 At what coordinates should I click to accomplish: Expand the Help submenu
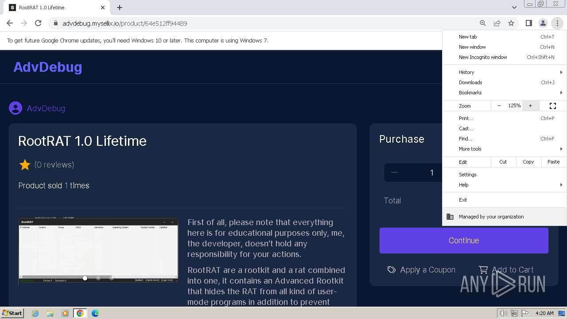click(x=505, y=185)
